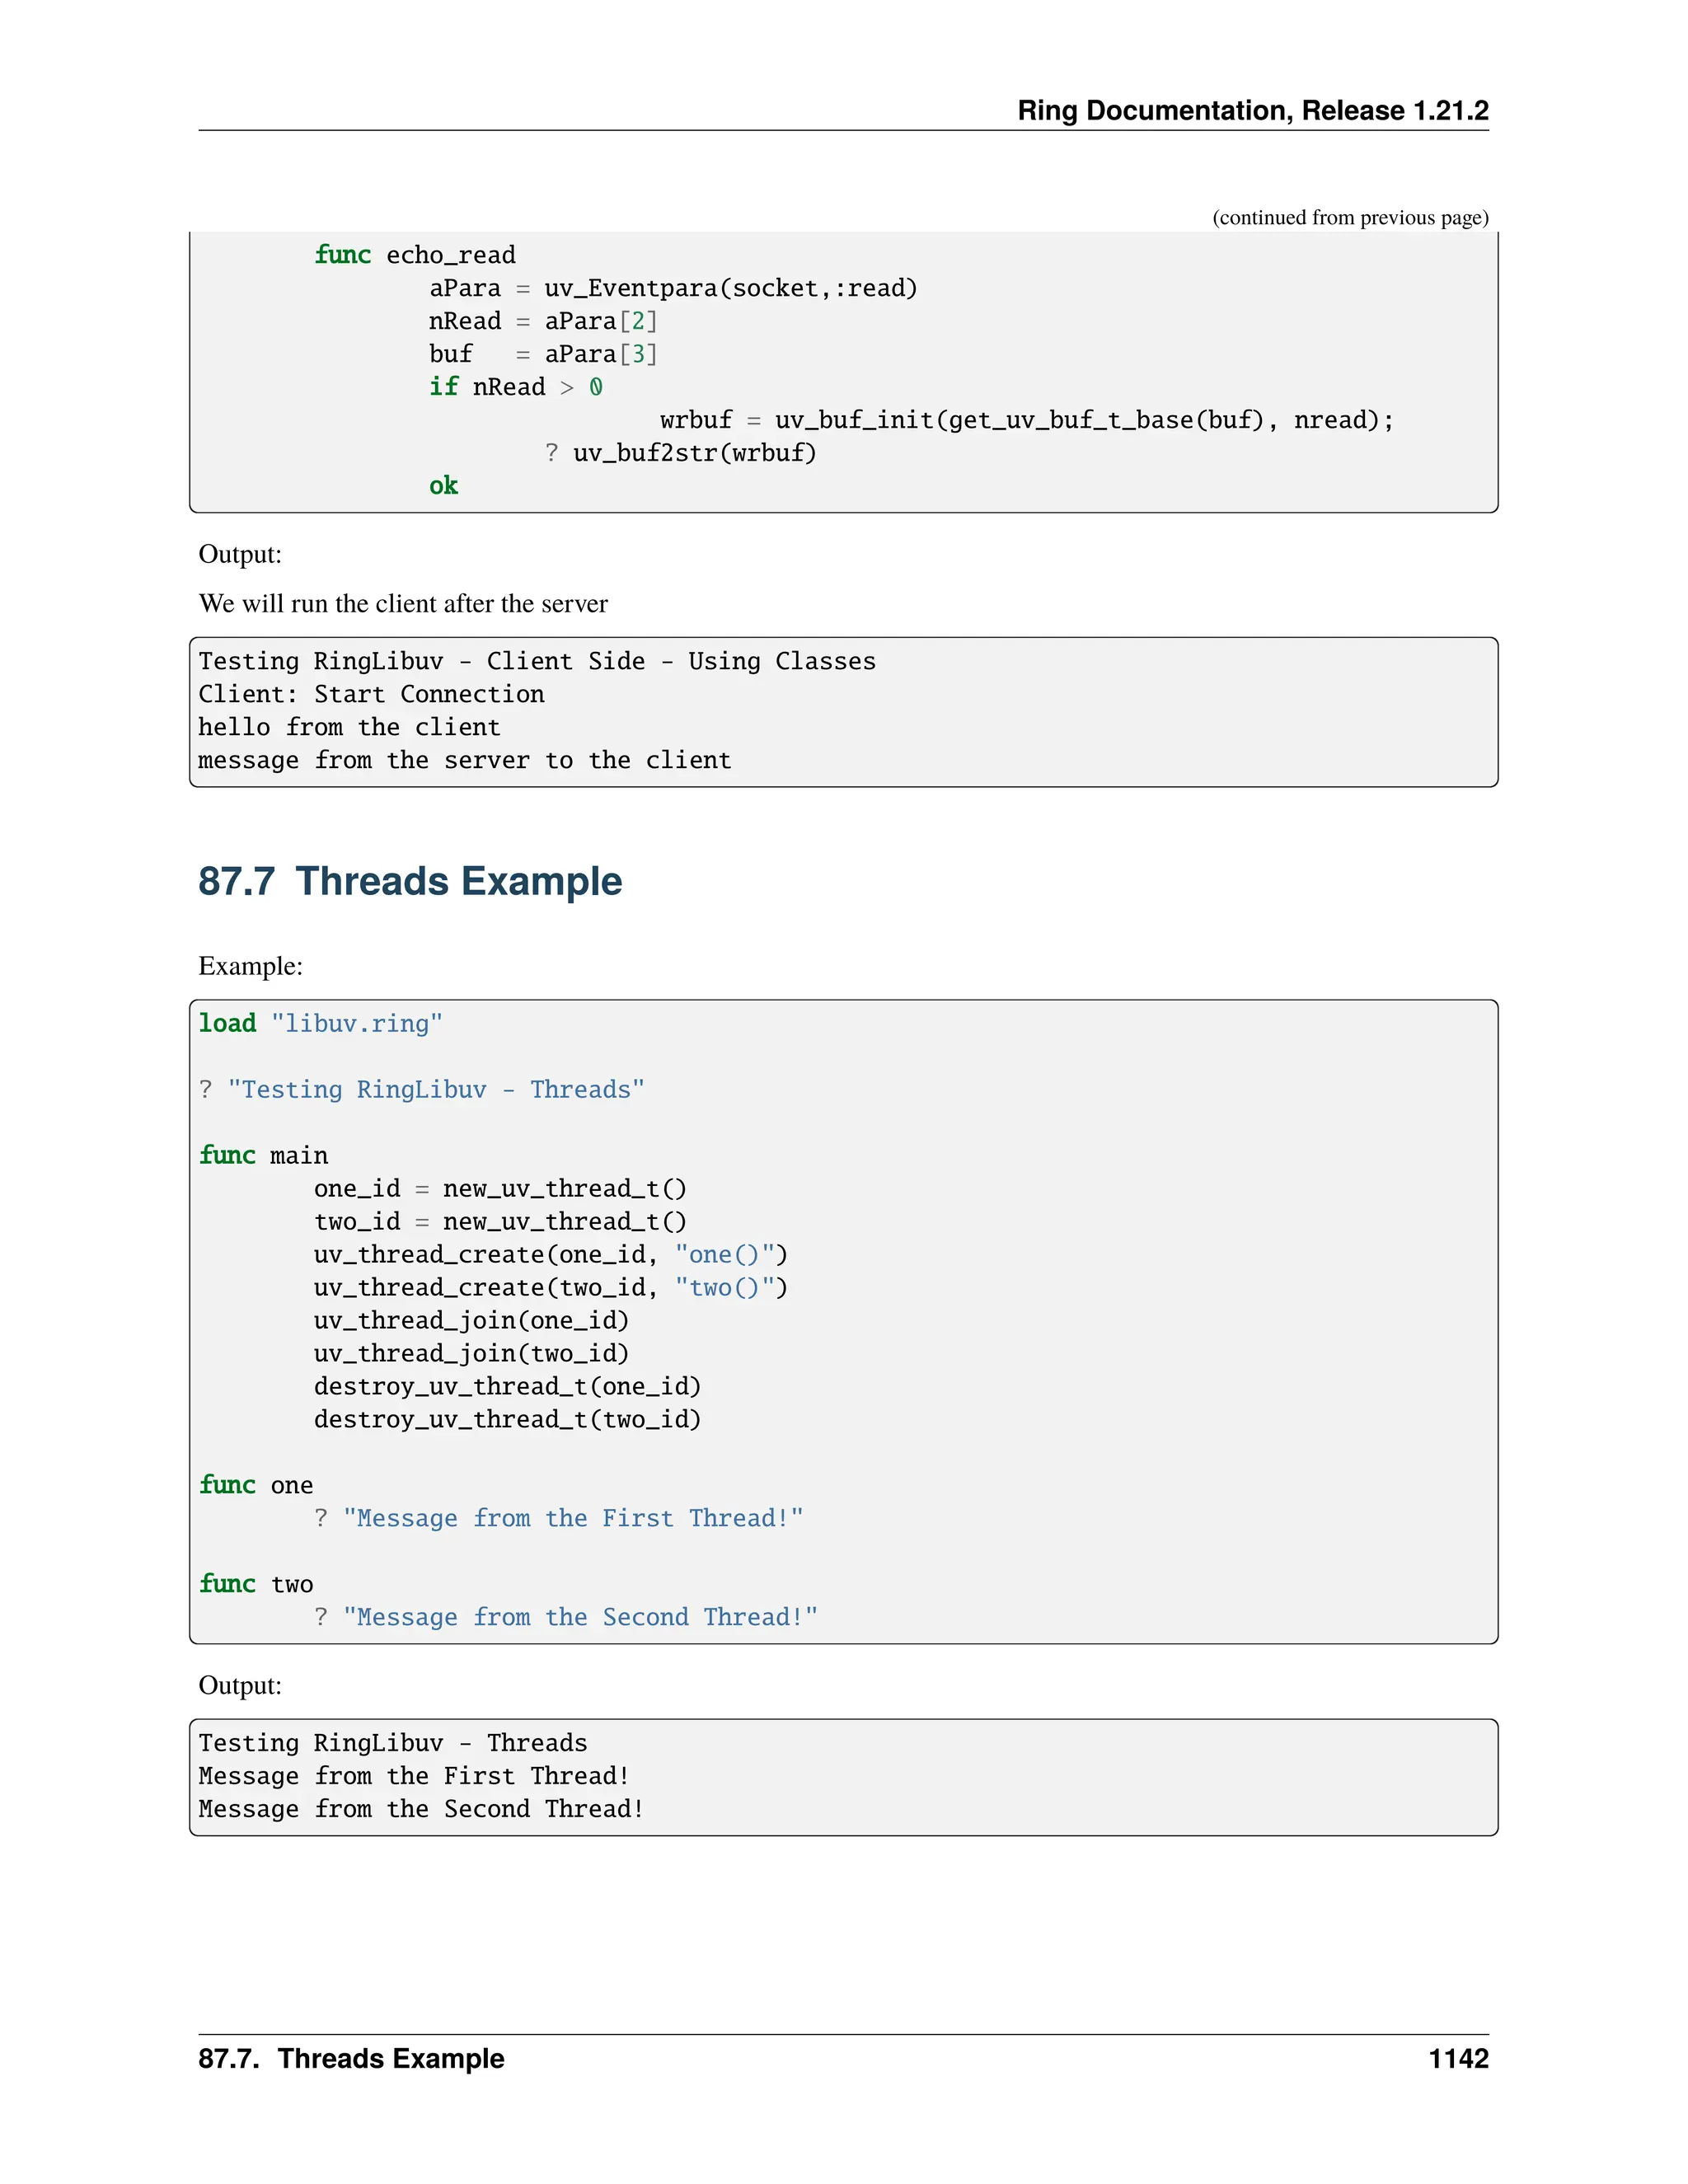This screenshot has width=1688, height=2184.
Task: Click the '"Testing RingLibuv - Threads"' string
Action: tap(436, 1089)
